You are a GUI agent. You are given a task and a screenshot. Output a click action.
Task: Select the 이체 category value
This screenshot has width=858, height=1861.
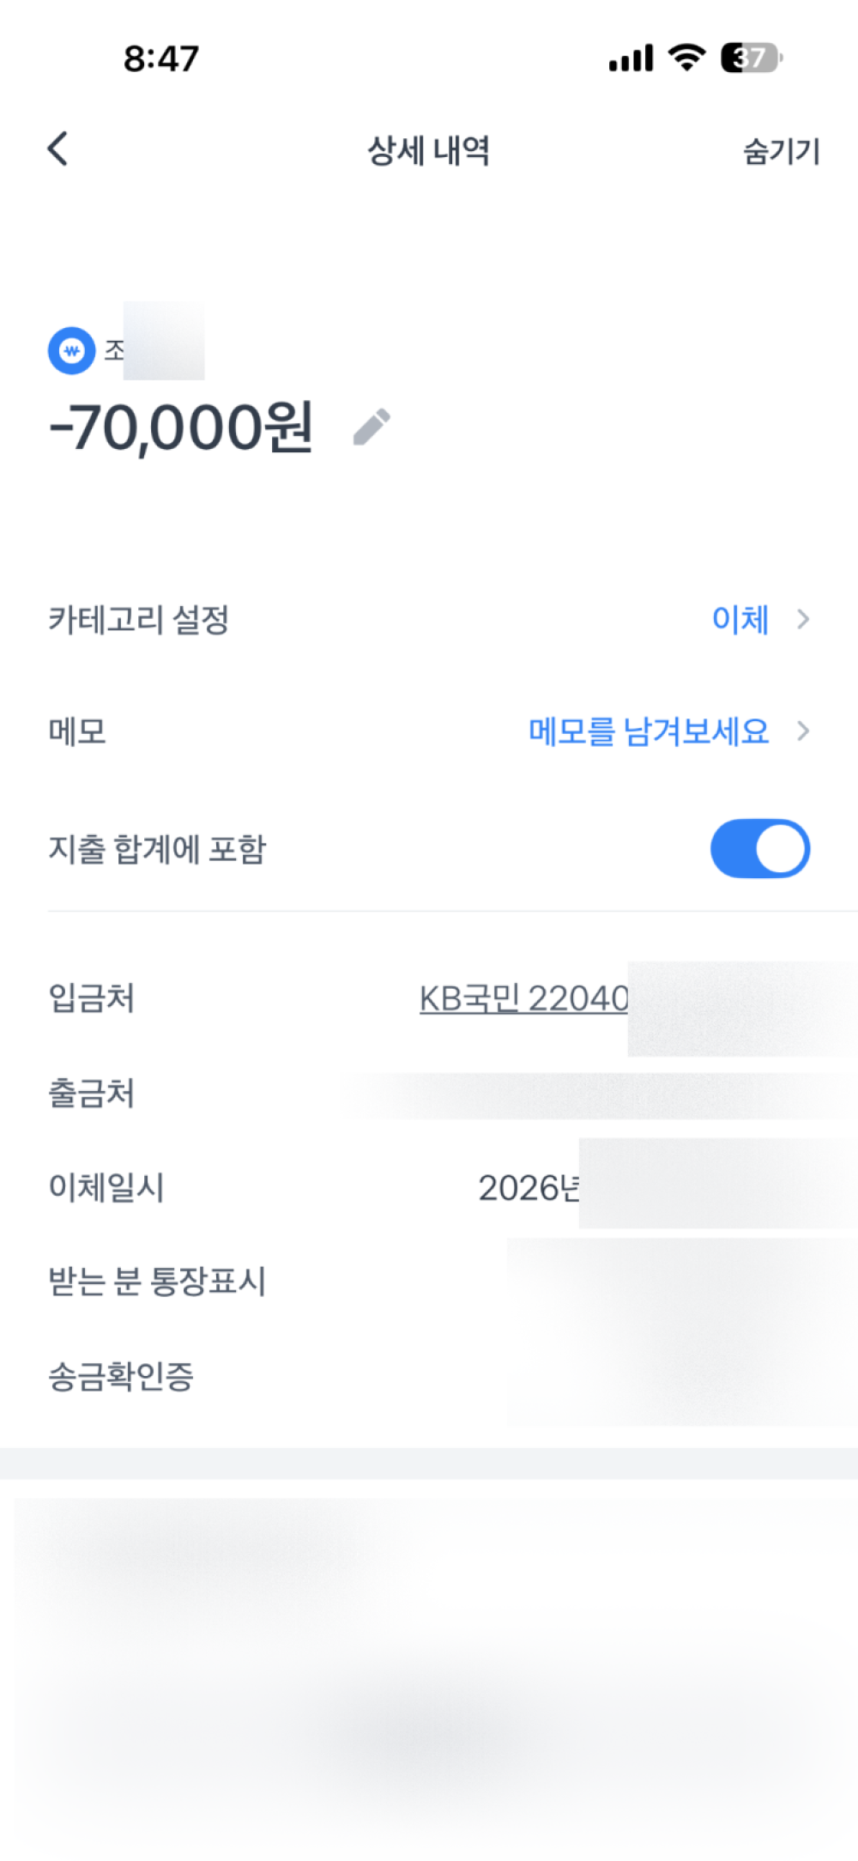pyautogui.click(x=740, y=619)
